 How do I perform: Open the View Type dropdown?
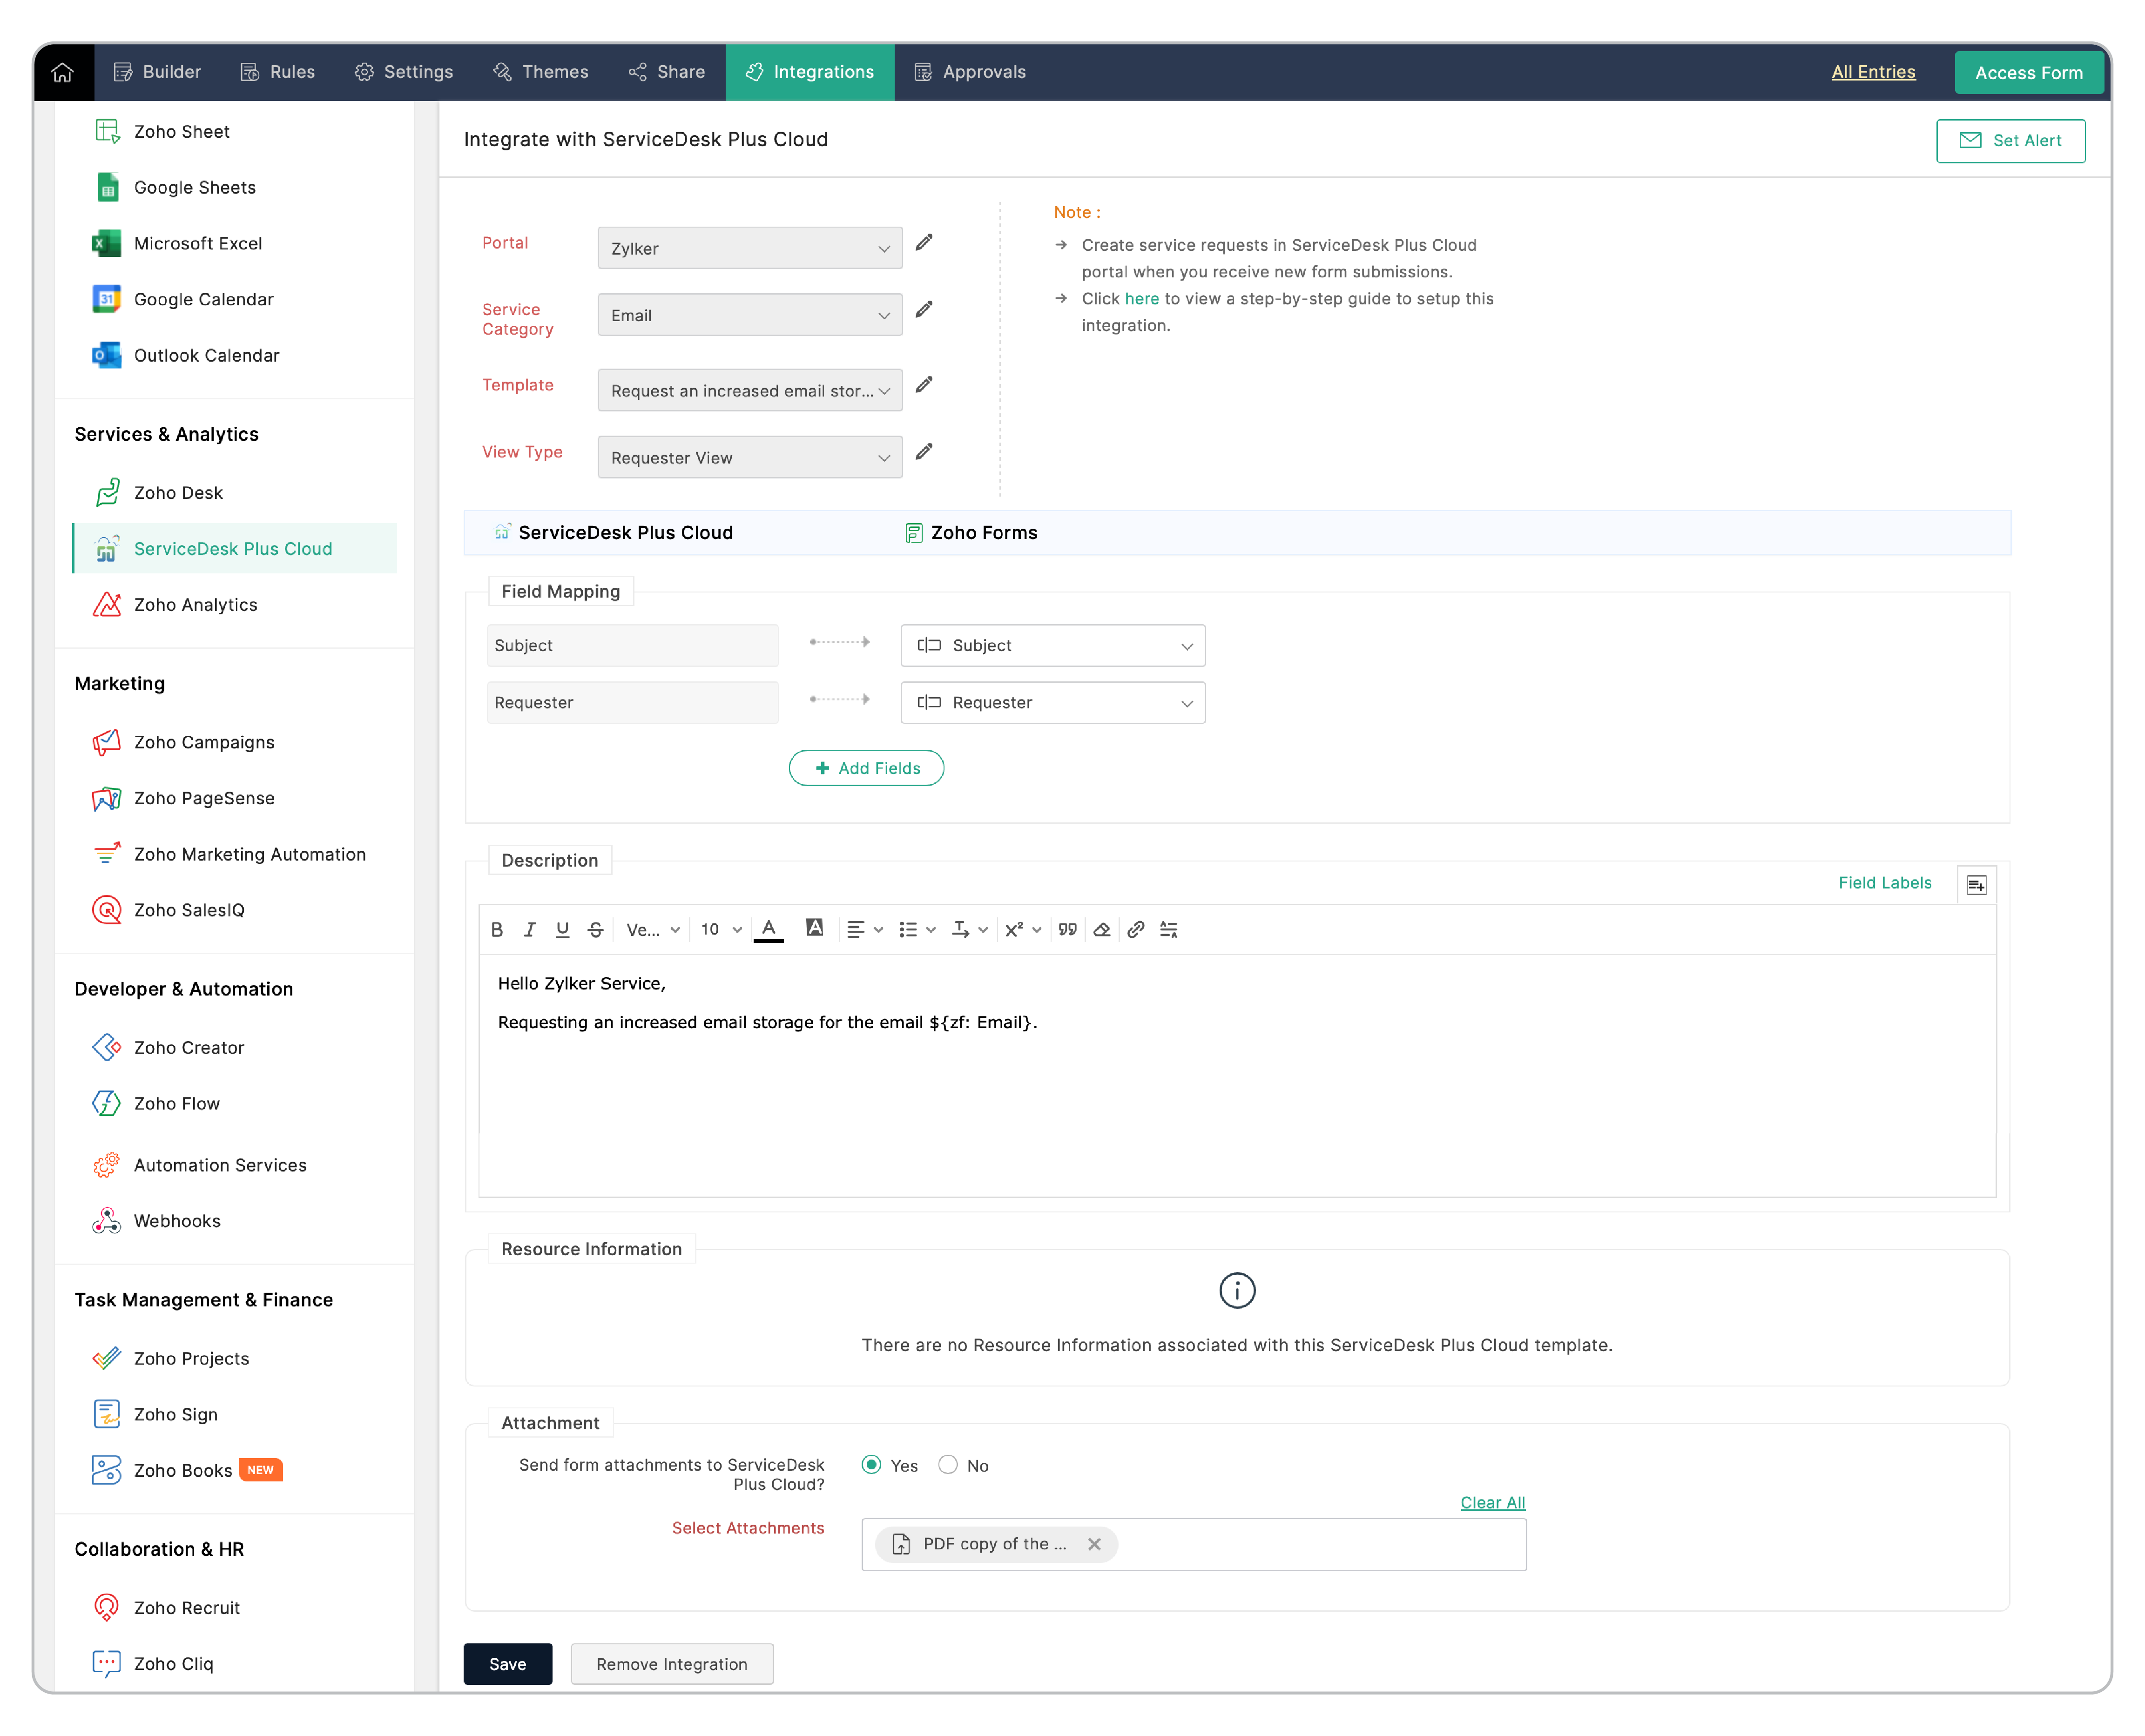coord(749,457)
